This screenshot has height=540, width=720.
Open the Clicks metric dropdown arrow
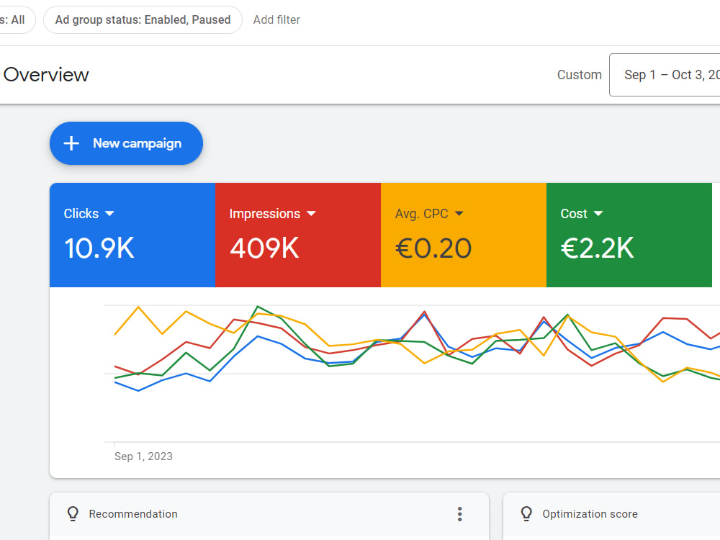109,214
